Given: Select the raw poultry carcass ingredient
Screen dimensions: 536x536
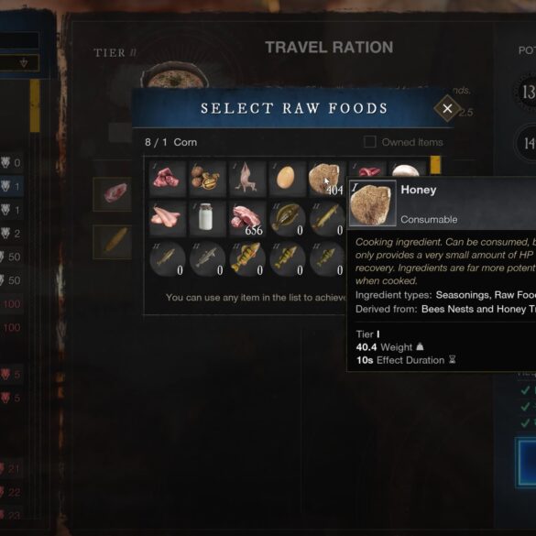Looking at the screenshot, I should click(x=246, y=179).
